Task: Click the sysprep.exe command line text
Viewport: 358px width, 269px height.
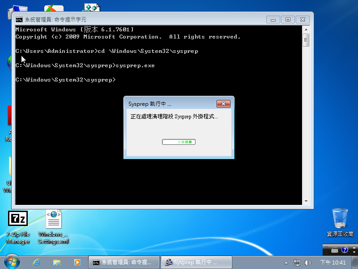Action: point(135,65)
